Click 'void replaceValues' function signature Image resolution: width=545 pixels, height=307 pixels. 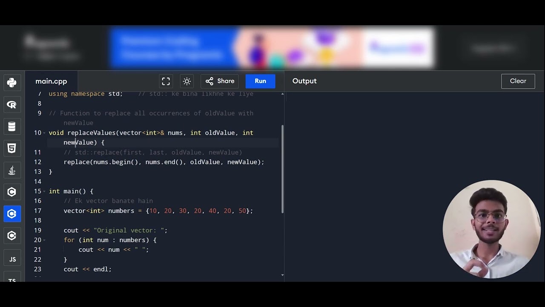pos(151,138)
